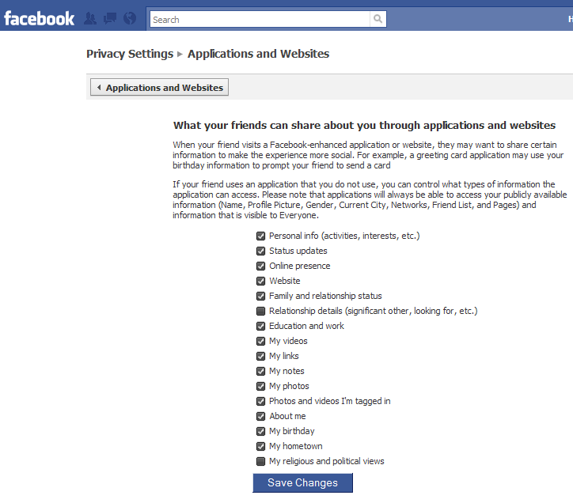The image size is (573, 499).
Task: Click the section heading about friends sharing
Action: 364,125
